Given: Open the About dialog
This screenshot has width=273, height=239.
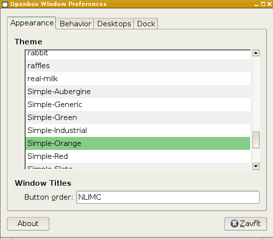Looking at the screenshot, I should [28, 224].
